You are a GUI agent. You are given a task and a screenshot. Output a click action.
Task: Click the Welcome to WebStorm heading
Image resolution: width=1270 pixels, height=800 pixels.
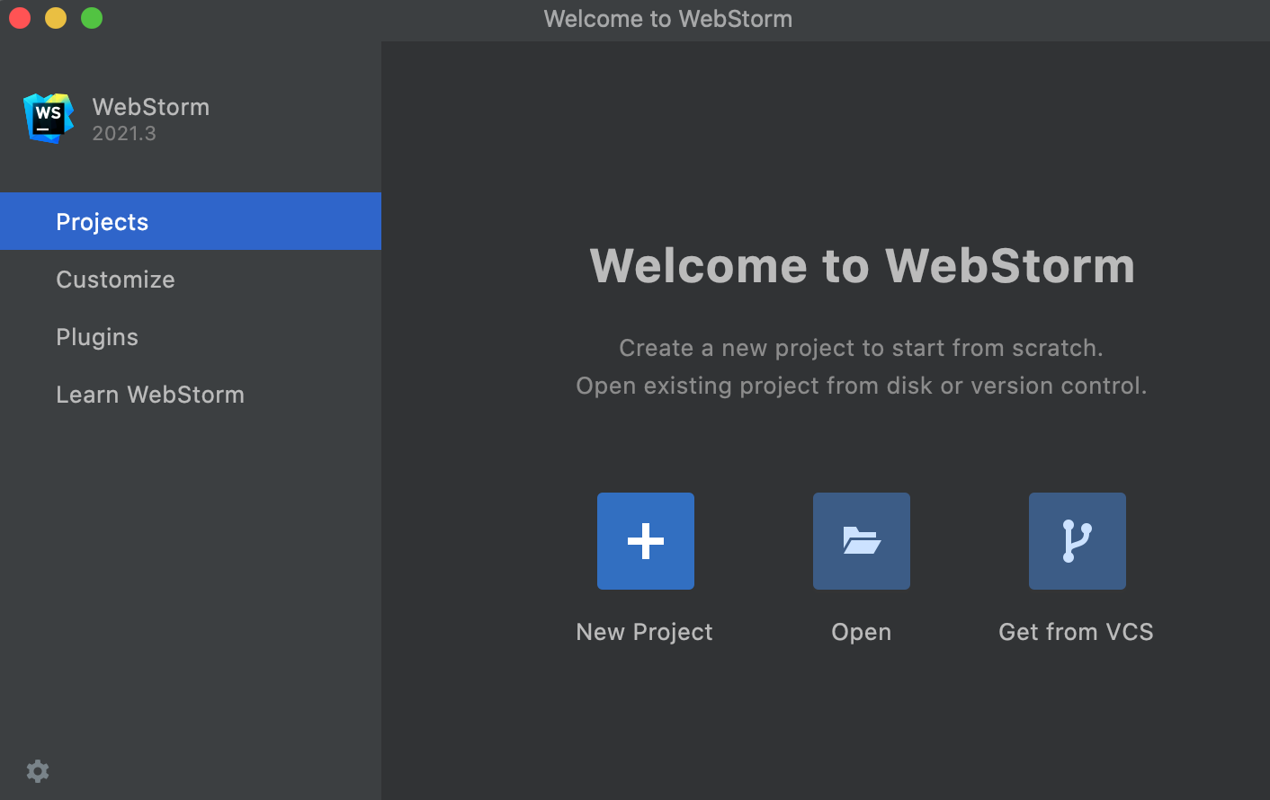click(862, 266)
